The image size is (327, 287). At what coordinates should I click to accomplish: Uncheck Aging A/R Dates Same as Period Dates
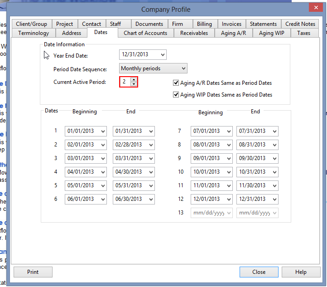pos(176,83)
